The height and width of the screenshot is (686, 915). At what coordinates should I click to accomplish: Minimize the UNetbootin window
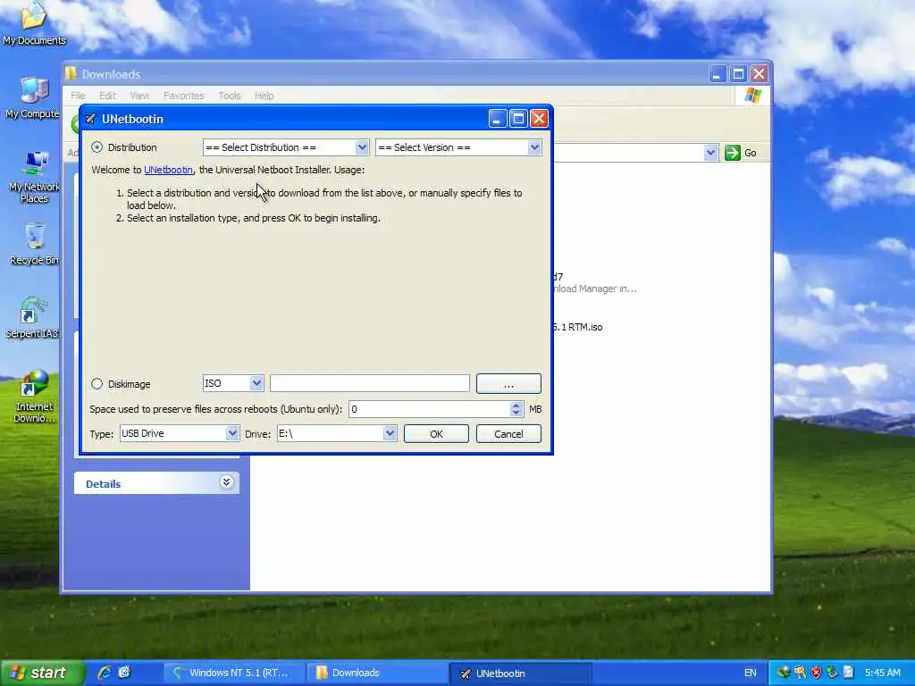[x=497, y=119]
